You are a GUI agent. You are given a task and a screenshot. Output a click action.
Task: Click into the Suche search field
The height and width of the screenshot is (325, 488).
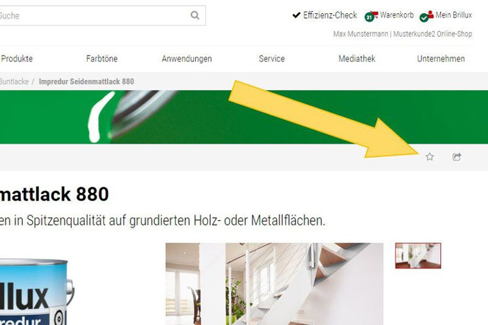(93, 15)
